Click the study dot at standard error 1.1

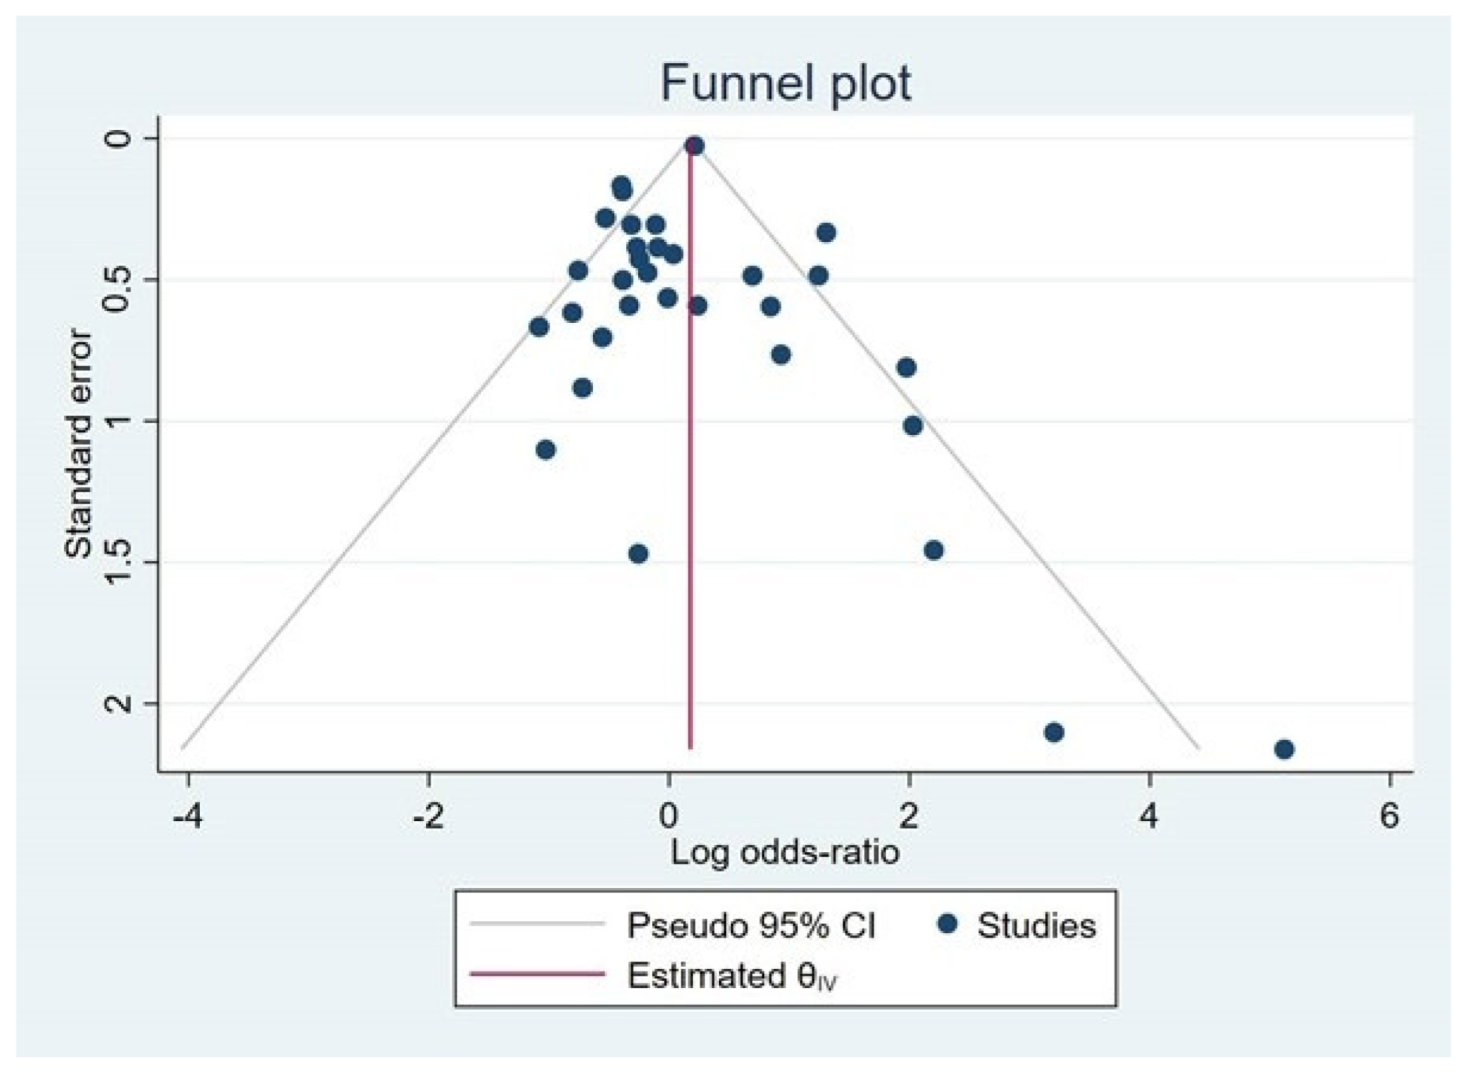click(x=546, y=450)
